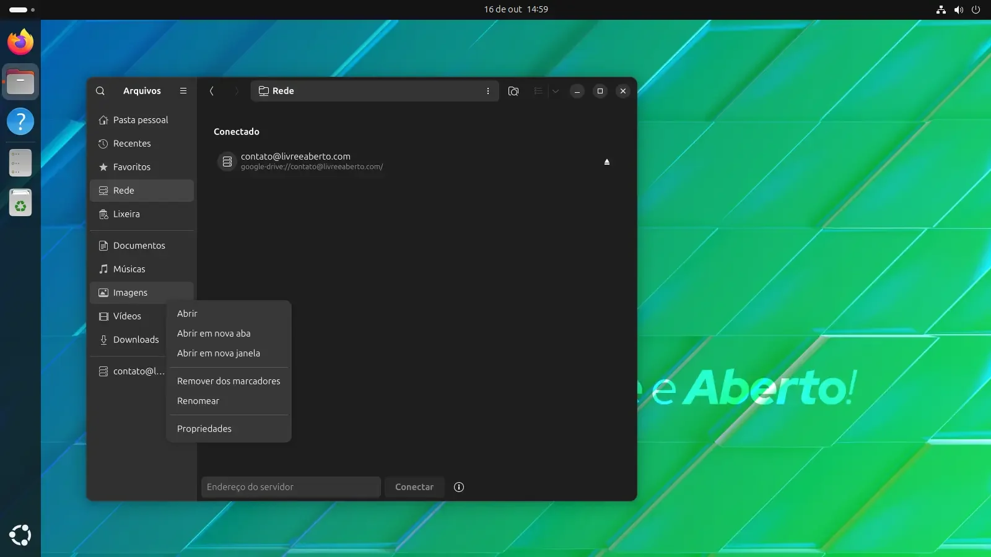Click the search-in-folder icon in the toolbar
991x557 pixels.
pos(513,91)
